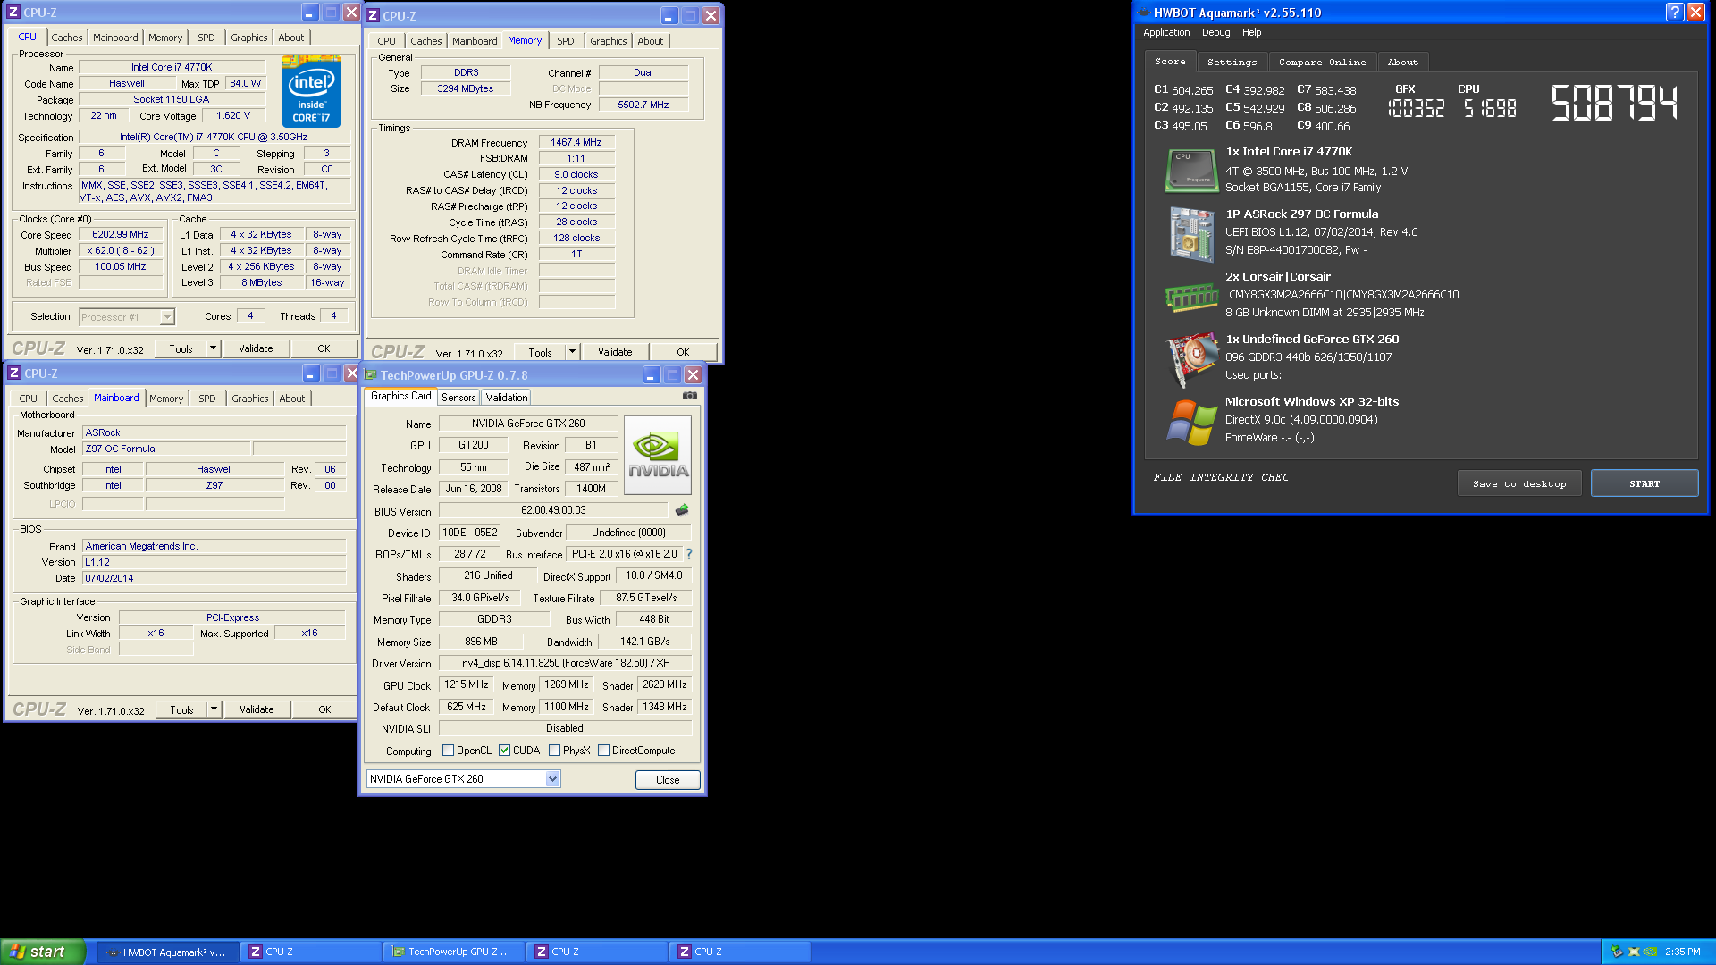Viewport: 1716px width, 965px height.
Task: Open the Compare Online tab in HWBOT
Action: coord(1322,63)
